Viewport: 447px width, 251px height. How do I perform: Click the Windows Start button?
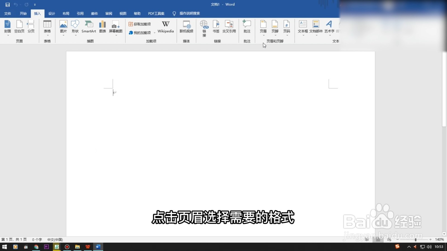click(x=4, y=247)
